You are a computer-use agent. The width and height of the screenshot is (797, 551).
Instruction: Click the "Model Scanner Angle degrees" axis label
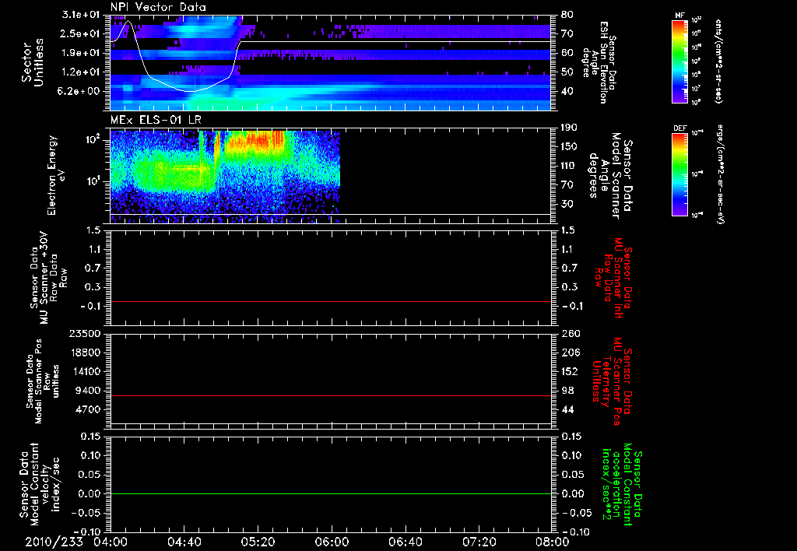(x=604, y=176)
